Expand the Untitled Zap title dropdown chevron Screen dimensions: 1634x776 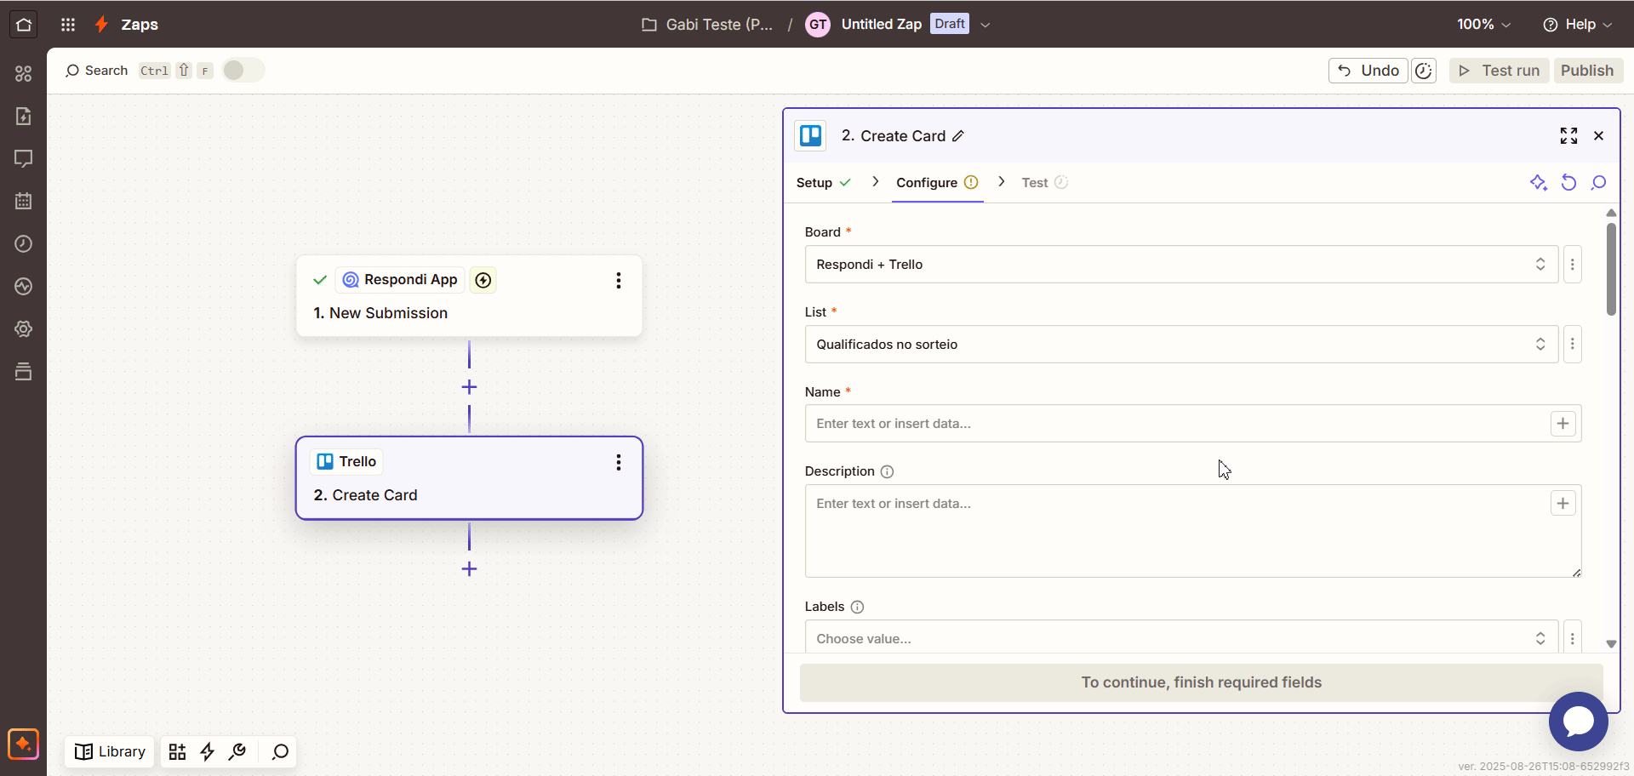(x=986, y=25)
